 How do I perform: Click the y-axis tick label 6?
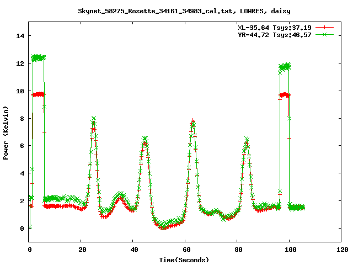(22, 146)
